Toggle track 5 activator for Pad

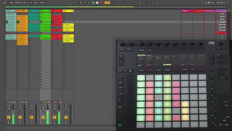tap(54, 117)
